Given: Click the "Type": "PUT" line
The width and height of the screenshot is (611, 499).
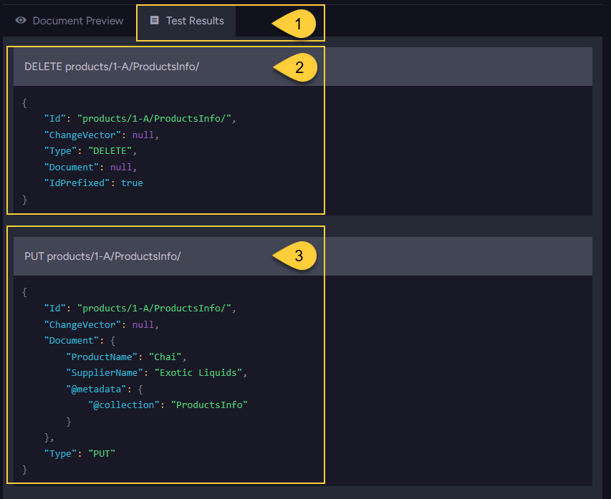Looking at the screenshot, I should coord(80,453).
